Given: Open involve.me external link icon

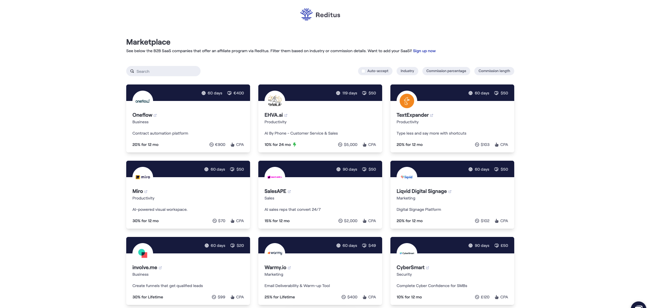Looking at the screenshot, I should [160, 268].
